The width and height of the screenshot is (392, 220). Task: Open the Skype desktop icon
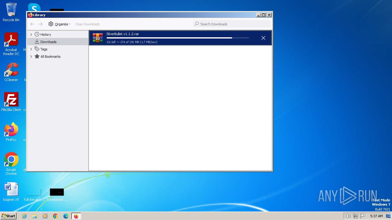pos(34,7)
